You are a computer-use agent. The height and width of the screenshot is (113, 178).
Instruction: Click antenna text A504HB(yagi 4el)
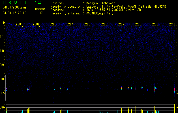point(100,13)
